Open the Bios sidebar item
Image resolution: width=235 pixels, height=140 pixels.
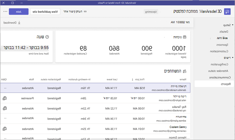(x=222, y=38)
